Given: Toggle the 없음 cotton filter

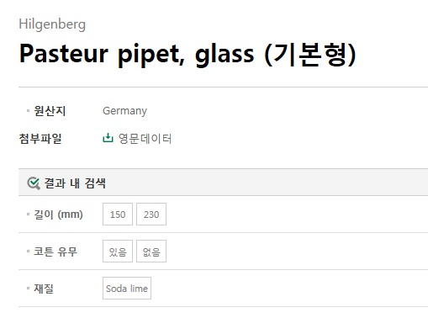Looking at the screenshot, I should tap(151, 252).
